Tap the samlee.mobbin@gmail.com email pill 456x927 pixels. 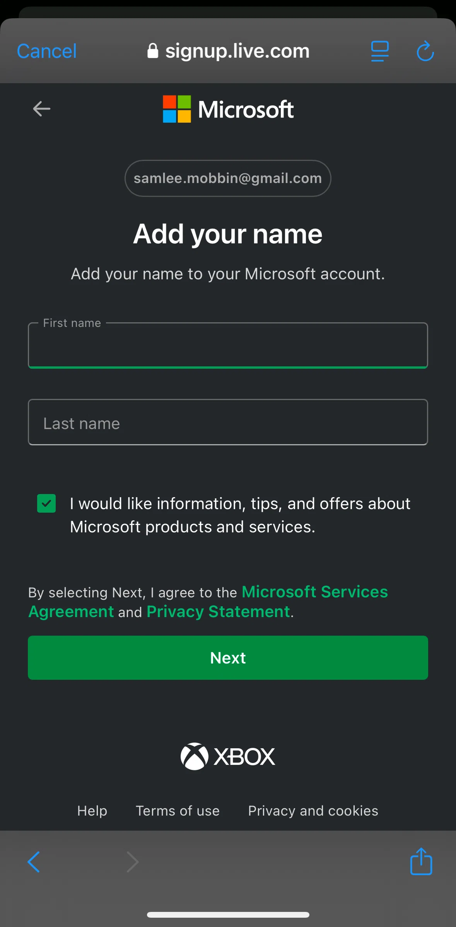[x=228, y=178]
